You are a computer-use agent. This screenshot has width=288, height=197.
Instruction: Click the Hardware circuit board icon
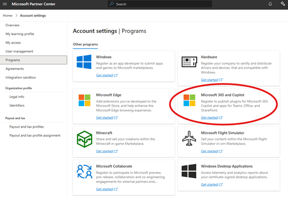(189, 62)
